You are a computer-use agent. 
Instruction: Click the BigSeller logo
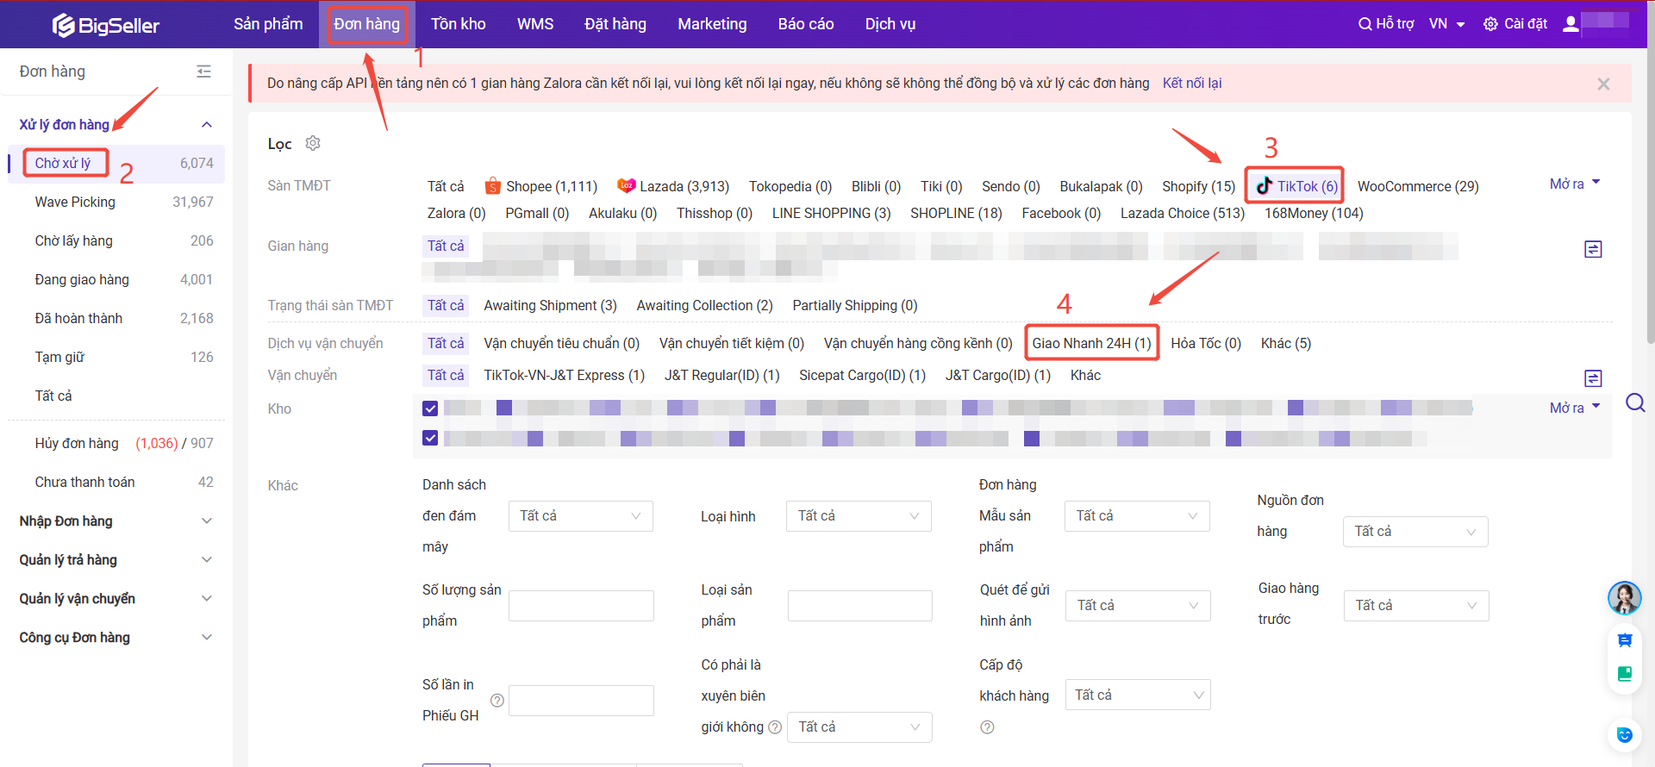click(x=105, y=25)
